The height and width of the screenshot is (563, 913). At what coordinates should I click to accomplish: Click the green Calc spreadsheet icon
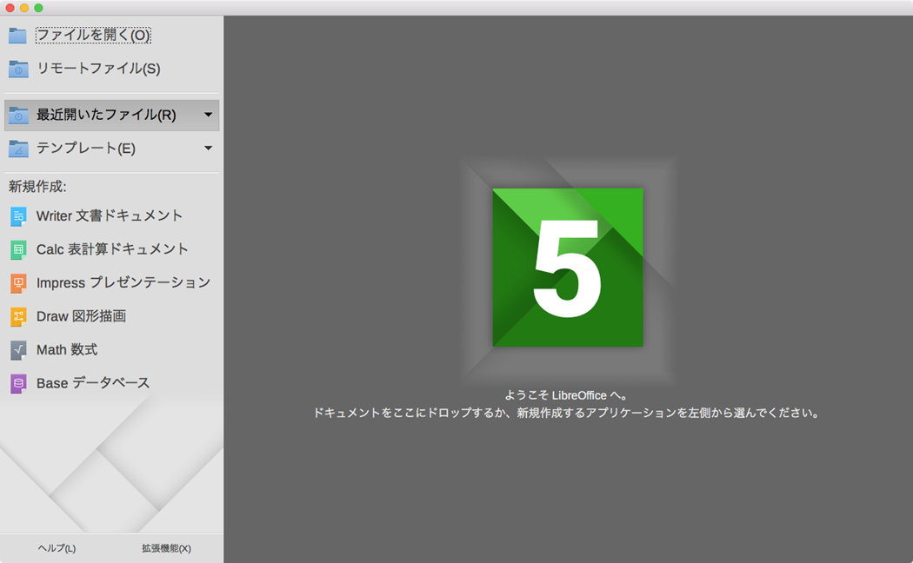coord(18,250)
